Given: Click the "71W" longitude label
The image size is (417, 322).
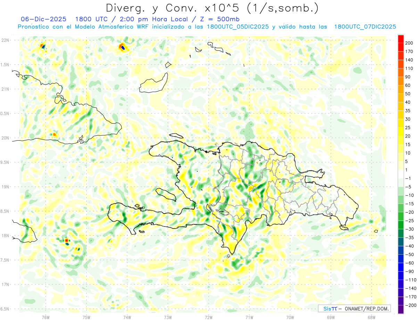Looking at the screenshot, I should [249, 317].
